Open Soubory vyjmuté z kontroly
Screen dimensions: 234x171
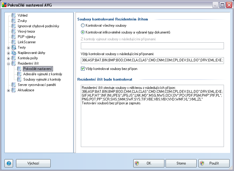coord(42,79)
